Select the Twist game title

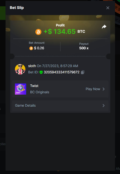[34, 86]
